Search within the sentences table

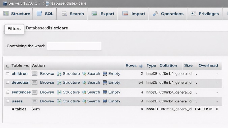pyautogui.click(x=94, y=92)
